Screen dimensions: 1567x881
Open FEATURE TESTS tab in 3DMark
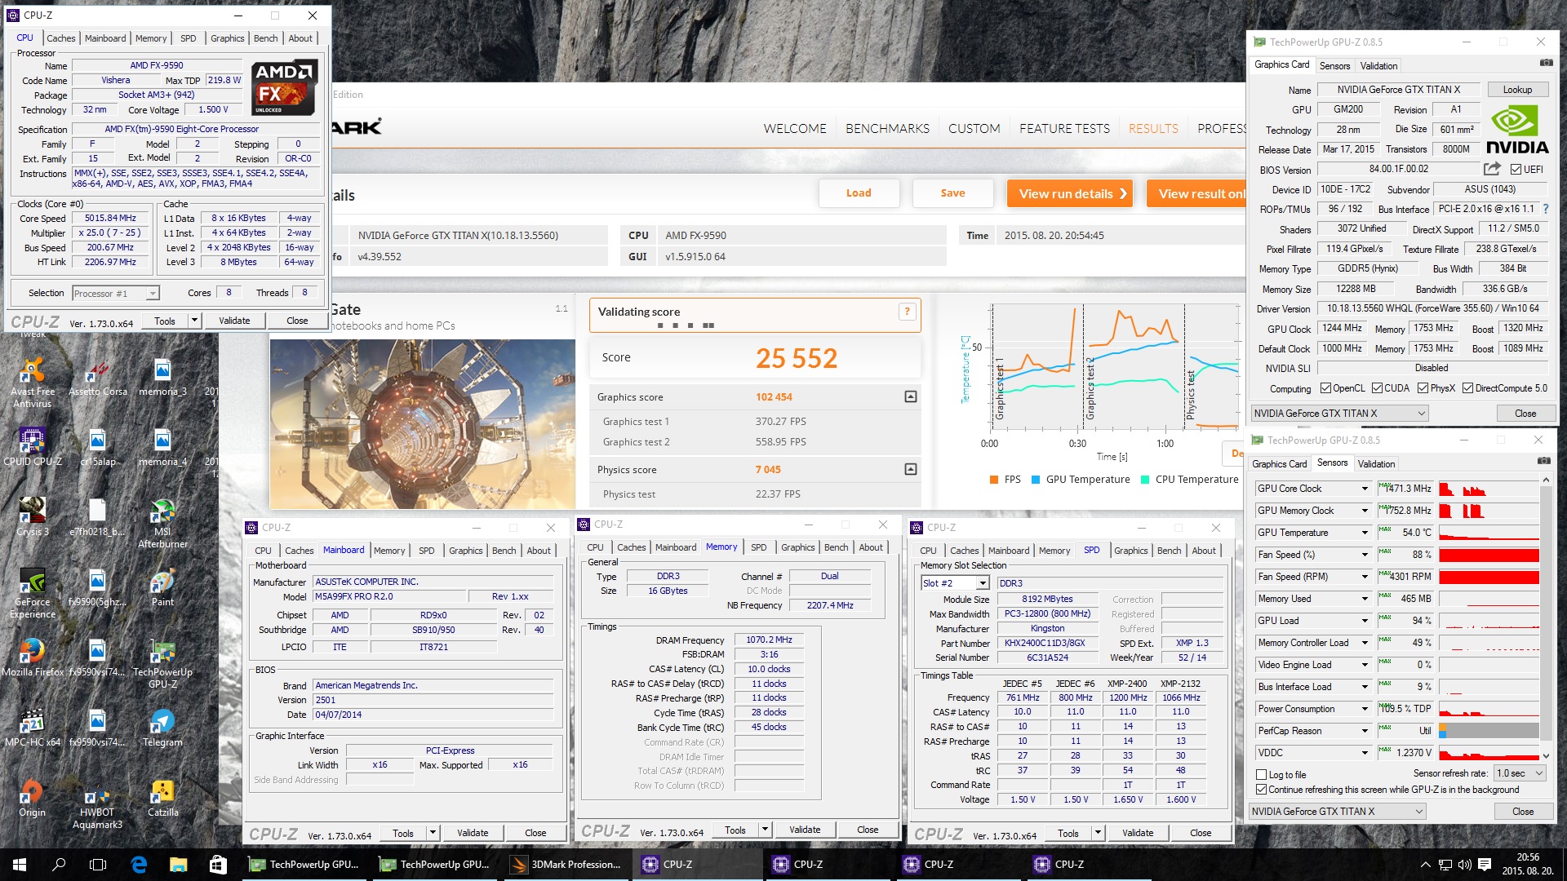tap(1064, 129)
